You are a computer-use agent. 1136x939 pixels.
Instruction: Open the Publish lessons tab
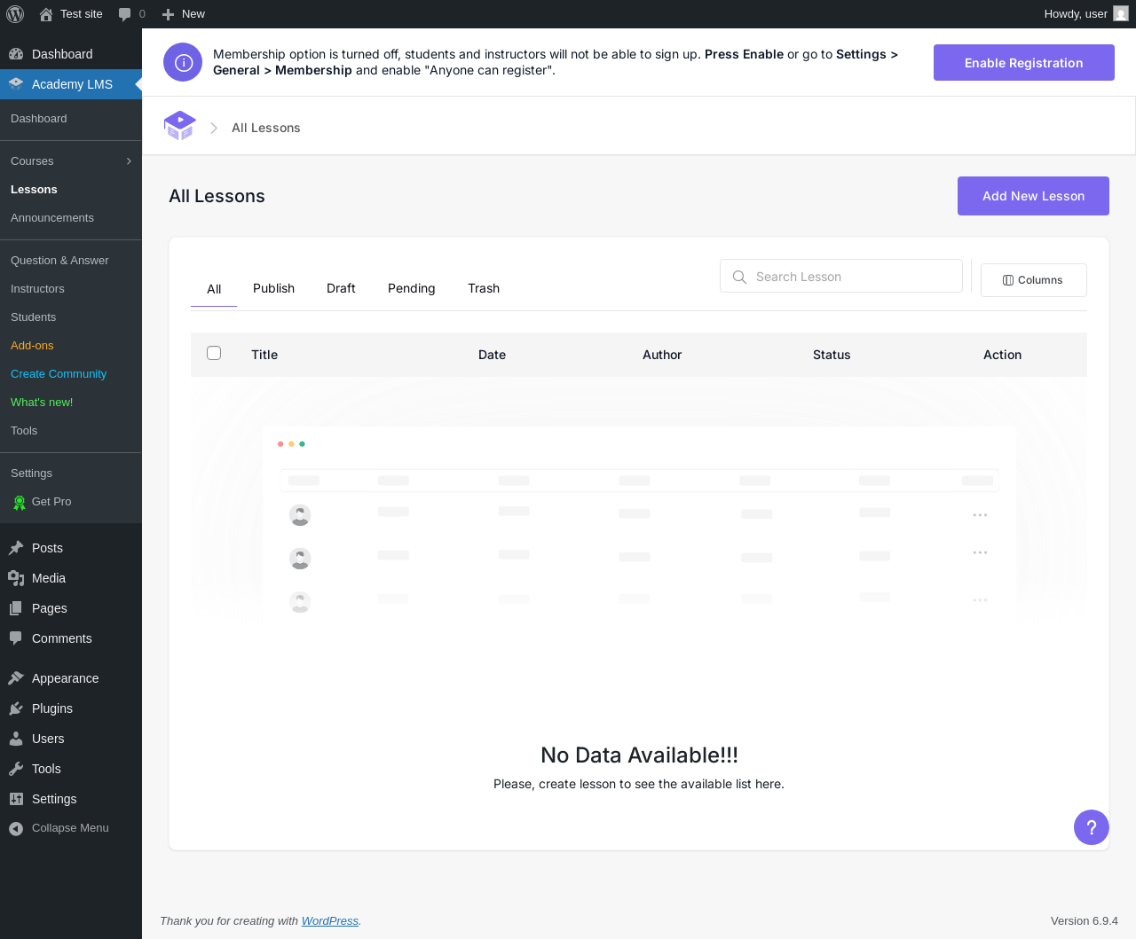(x=273, y=288)
